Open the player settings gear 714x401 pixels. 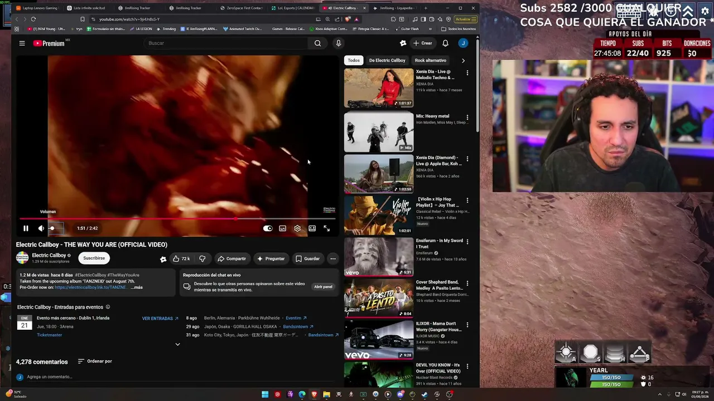tap(297, 228)
